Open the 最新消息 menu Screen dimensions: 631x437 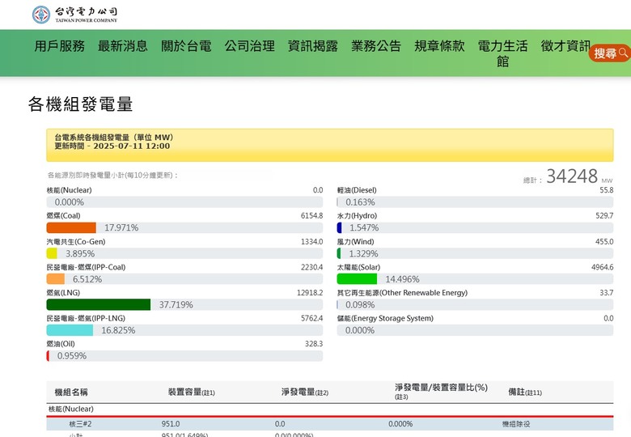123,46
